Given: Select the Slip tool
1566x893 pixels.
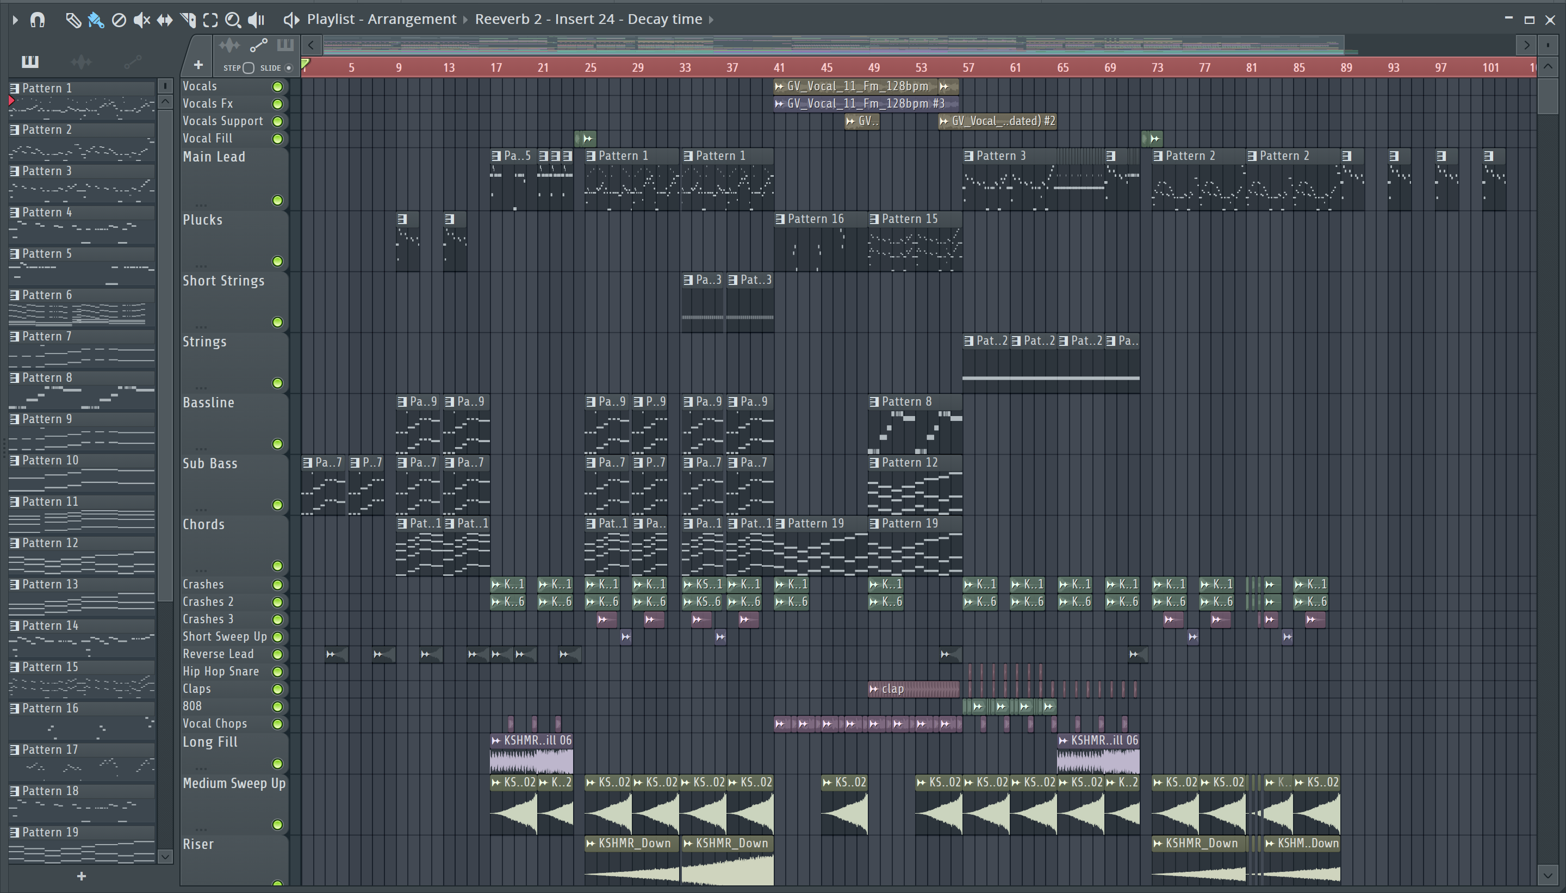Looking at the screenshot, I should (164, 20).
